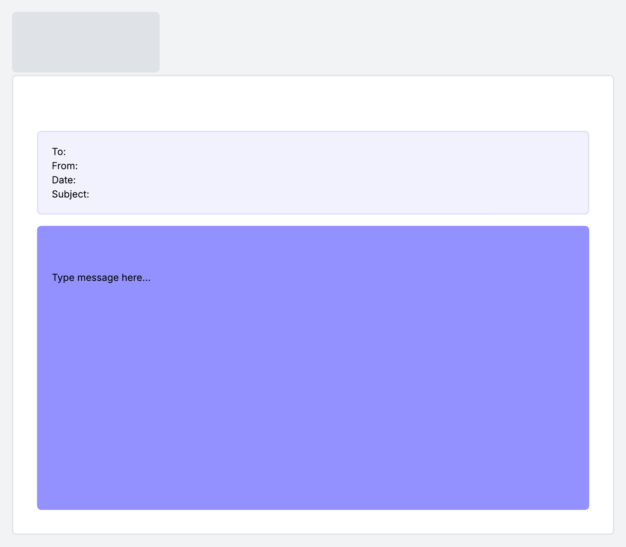Image resolution: width=626 pixels, height=547 pixels.
Task: Click the word "here..." in message body
Action: tap(136, 277)
